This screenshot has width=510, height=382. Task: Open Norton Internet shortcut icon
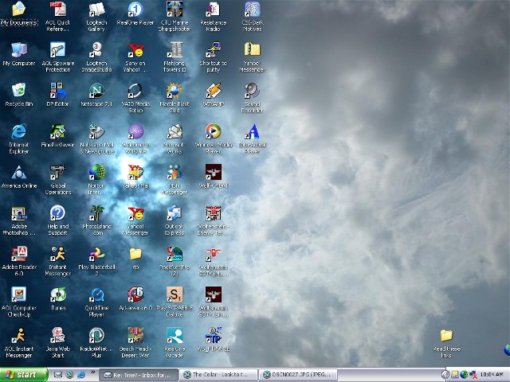click(x=96, y=172)
